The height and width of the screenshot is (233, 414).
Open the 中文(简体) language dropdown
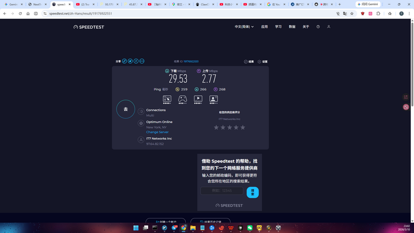tap(244, 27)
